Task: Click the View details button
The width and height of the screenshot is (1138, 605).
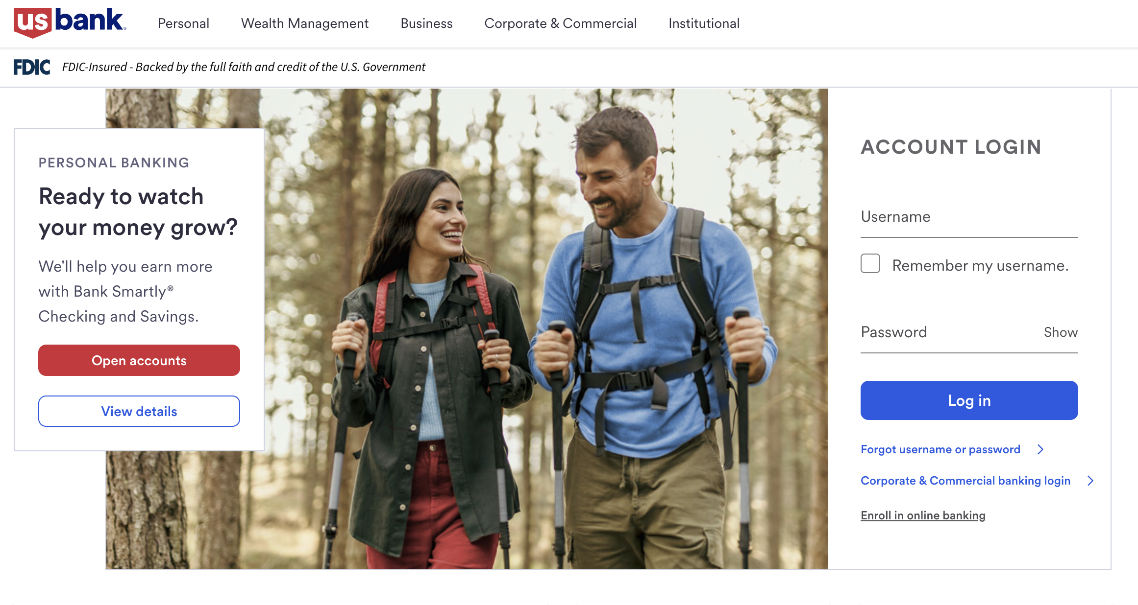Action: (139, 411)
